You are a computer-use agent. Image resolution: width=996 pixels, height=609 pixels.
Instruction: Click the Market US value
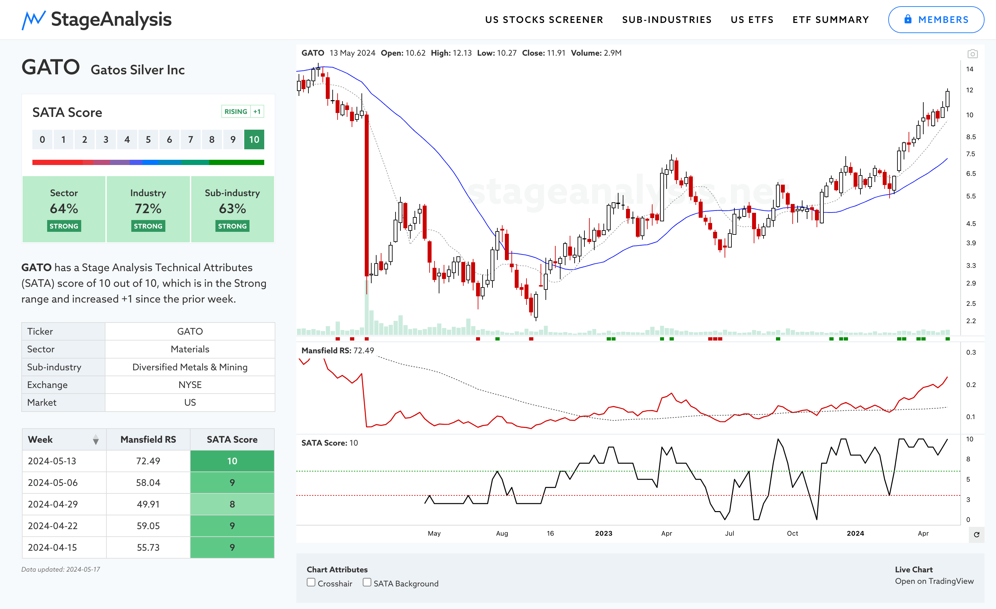click(x=190, y=402)
